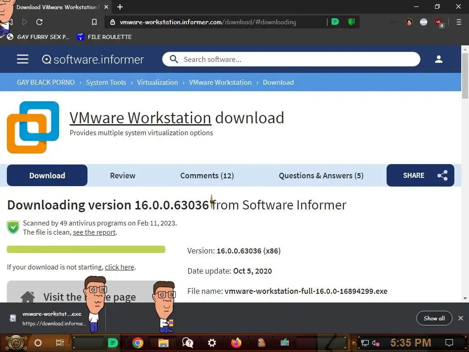Select the Download tab
Image resolution: width=469 pixels, height=352 pixels.
(x=47, y=176)
